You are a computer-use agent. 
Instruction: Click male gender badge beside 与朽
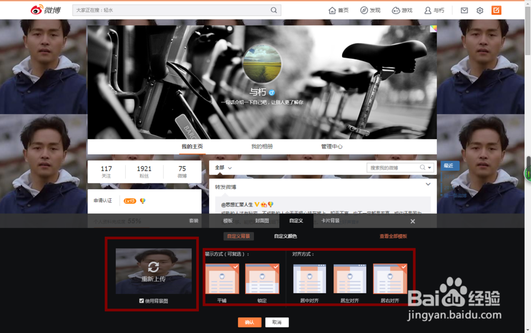pos(271,92)
